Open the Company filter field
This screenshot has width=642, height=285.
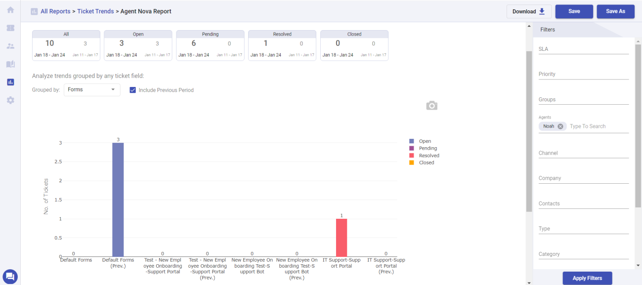coord(584,178)
